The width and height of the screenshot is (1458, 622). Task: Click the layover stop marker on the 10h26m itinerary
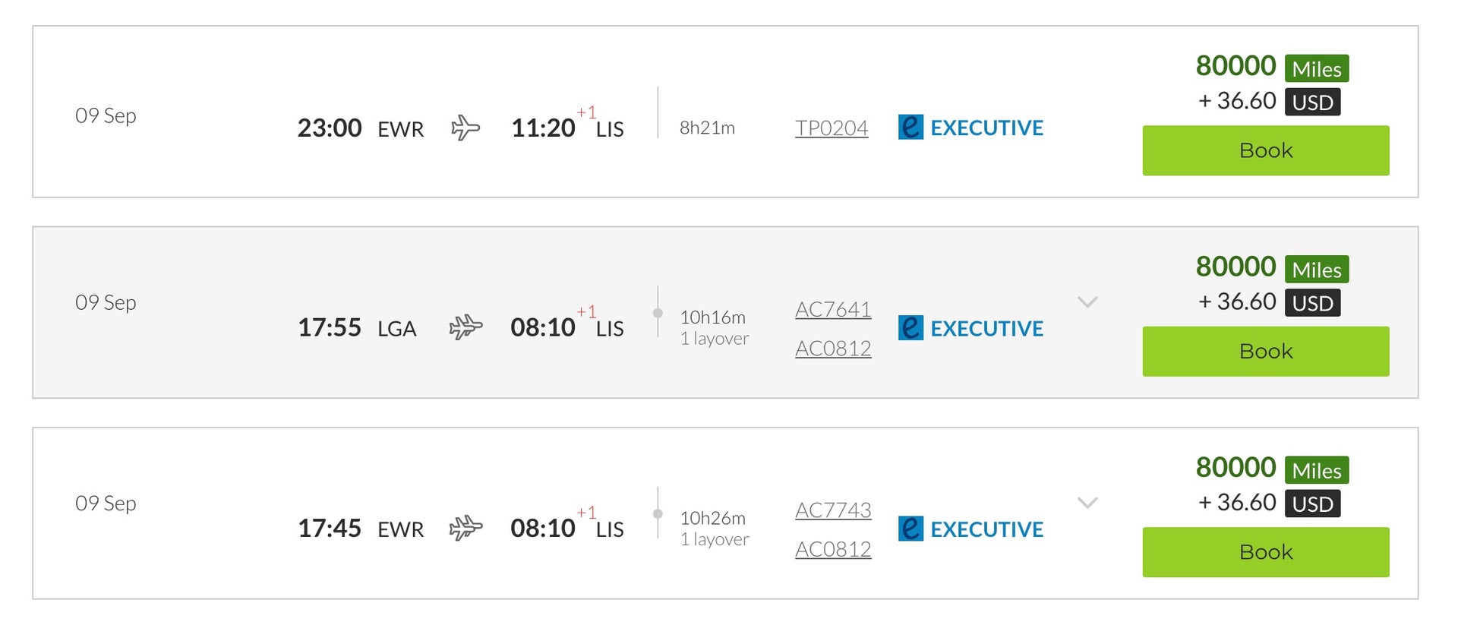point(658,513)
